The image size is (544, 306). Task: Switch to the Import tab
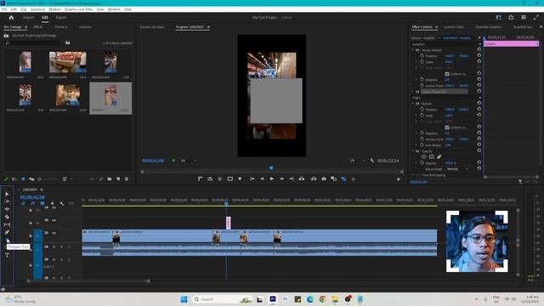click(28, 17)
